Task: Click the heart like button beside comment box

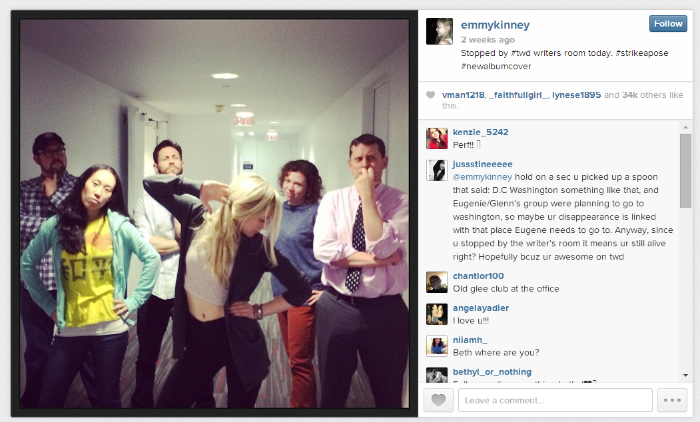Action: coord(438,400)
